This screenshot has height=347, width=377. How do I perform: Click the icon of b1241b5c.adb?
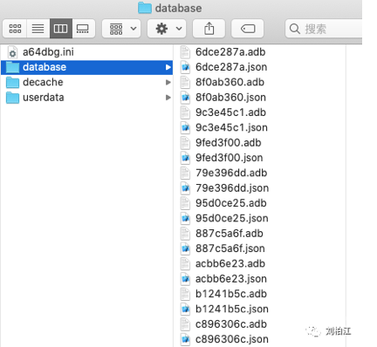click(x=185, y=294)
